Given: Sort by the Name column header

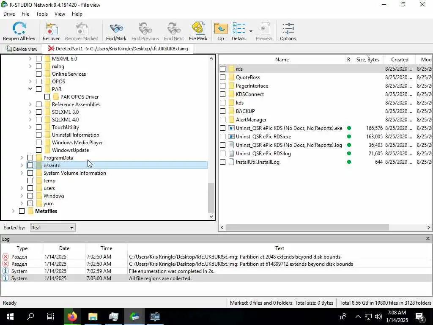Looking at the screenshot, I should click(x=282, y=59).
